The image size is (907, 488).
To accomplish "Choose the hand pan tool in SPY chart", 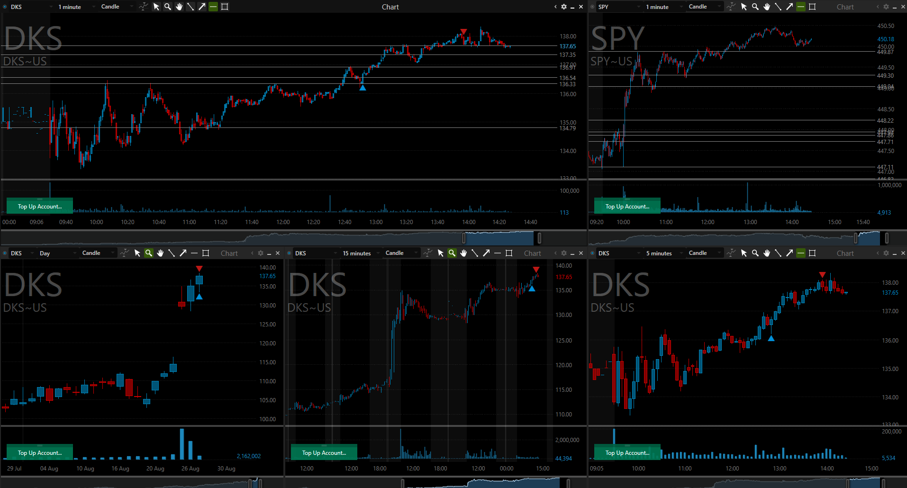I will pos(767,7).
